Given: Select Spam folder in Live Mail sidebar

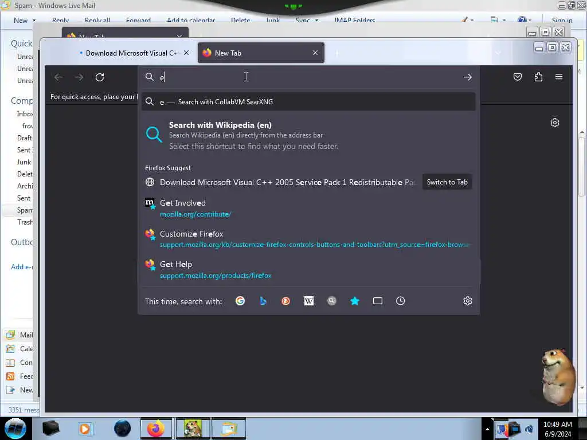Looking at the screenshot, I should point(25,210).
